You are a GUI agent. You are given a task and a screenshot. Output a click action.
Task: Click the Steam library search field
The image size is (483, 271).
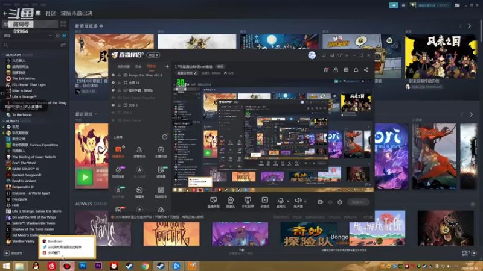click(x=31, y=45)
